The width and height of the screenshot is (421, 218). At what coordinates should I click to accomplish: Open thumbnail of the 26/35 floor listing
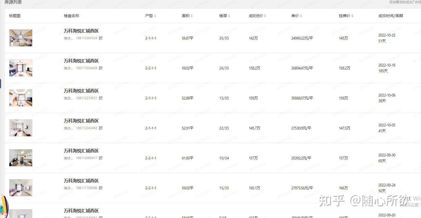(21, 68)
